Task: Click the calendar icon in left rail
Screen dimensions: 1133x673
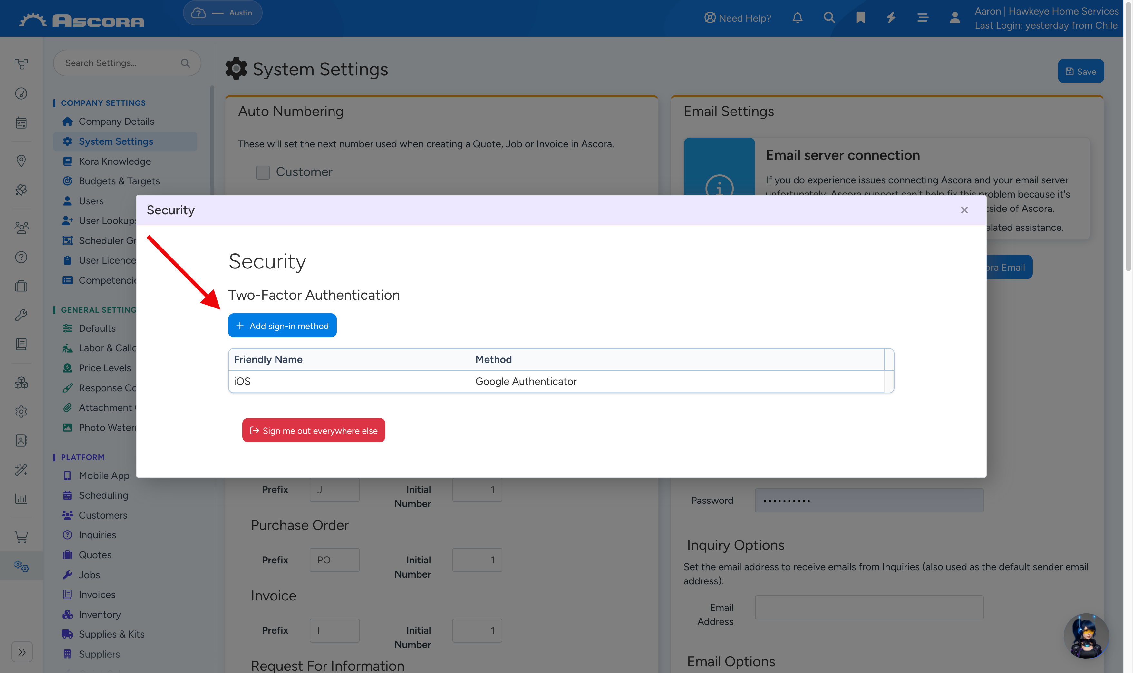Action: click(21, 123)
